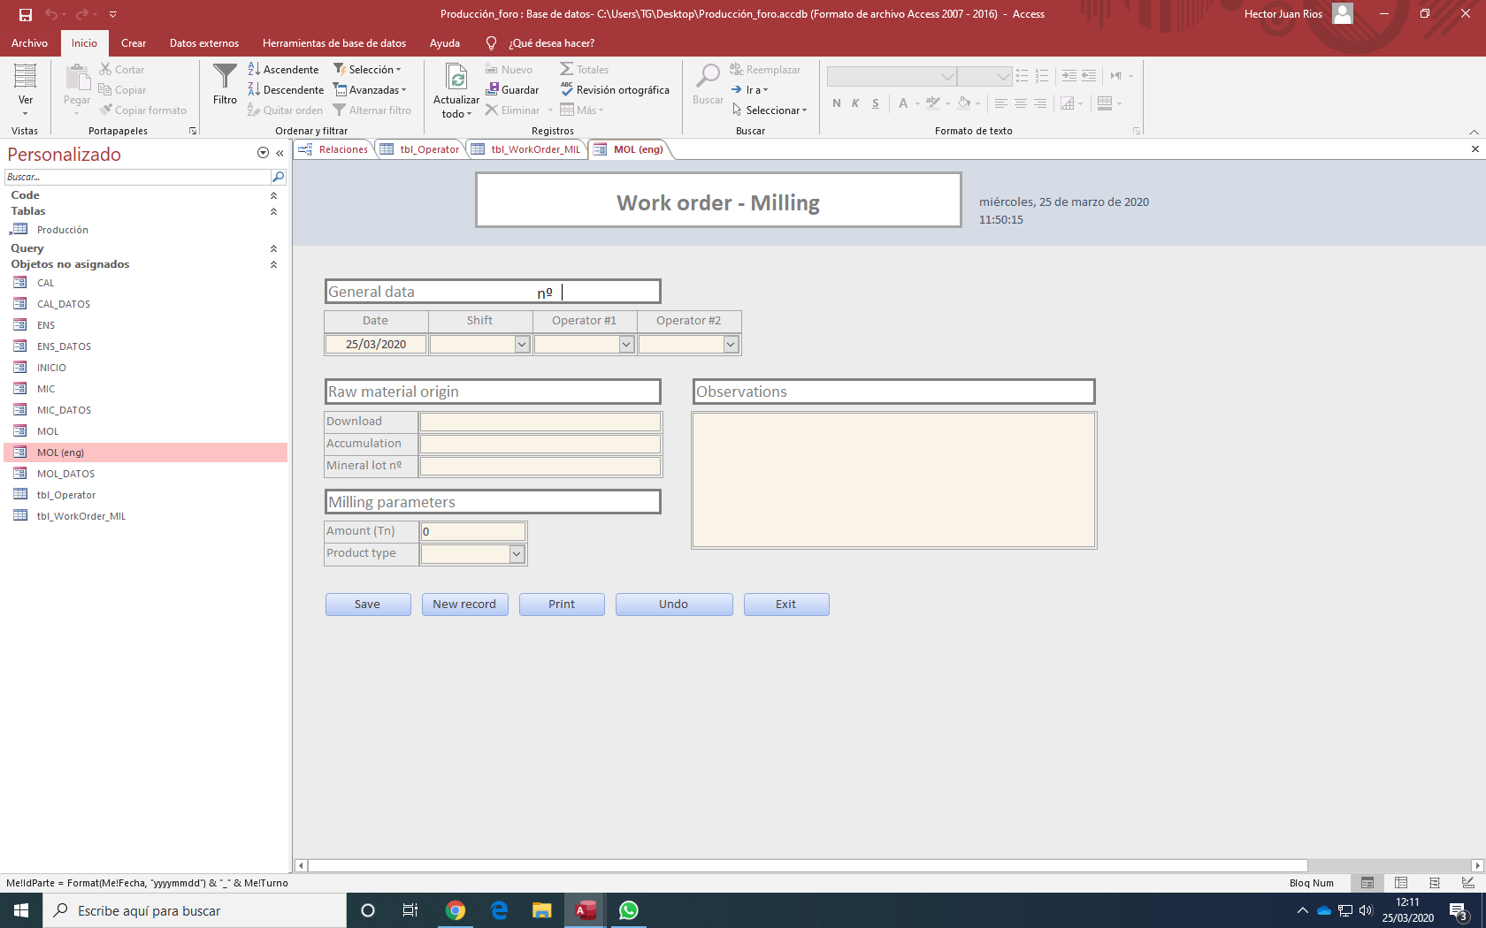
Task: Click the Date field showing 25/03/2020
Action: tap(376, 345)
